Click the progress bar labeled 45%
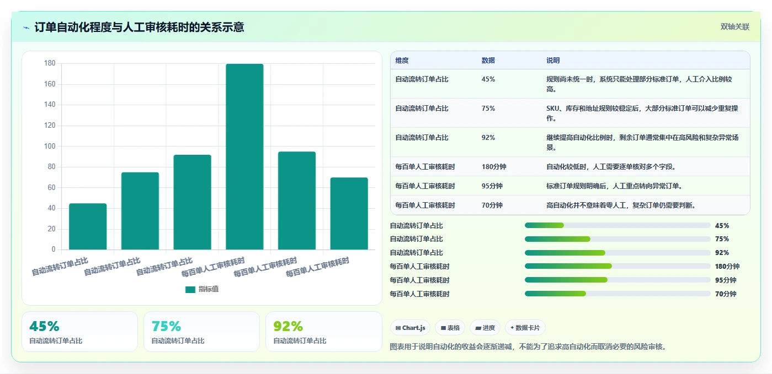The height and width of the screenshot is (374, 772). (617, 225)
